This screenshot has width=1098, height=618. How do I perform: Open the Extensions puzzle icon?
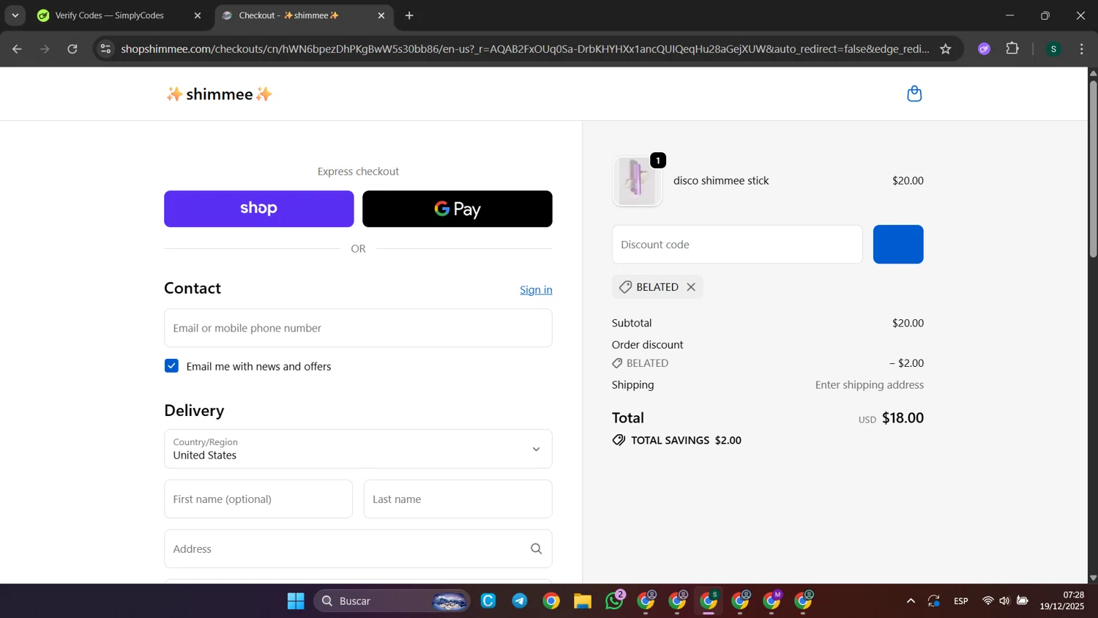pos(1012,49)
